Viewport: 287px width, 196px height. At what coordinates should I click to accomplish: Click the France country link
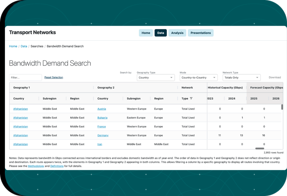pos(102,126)
